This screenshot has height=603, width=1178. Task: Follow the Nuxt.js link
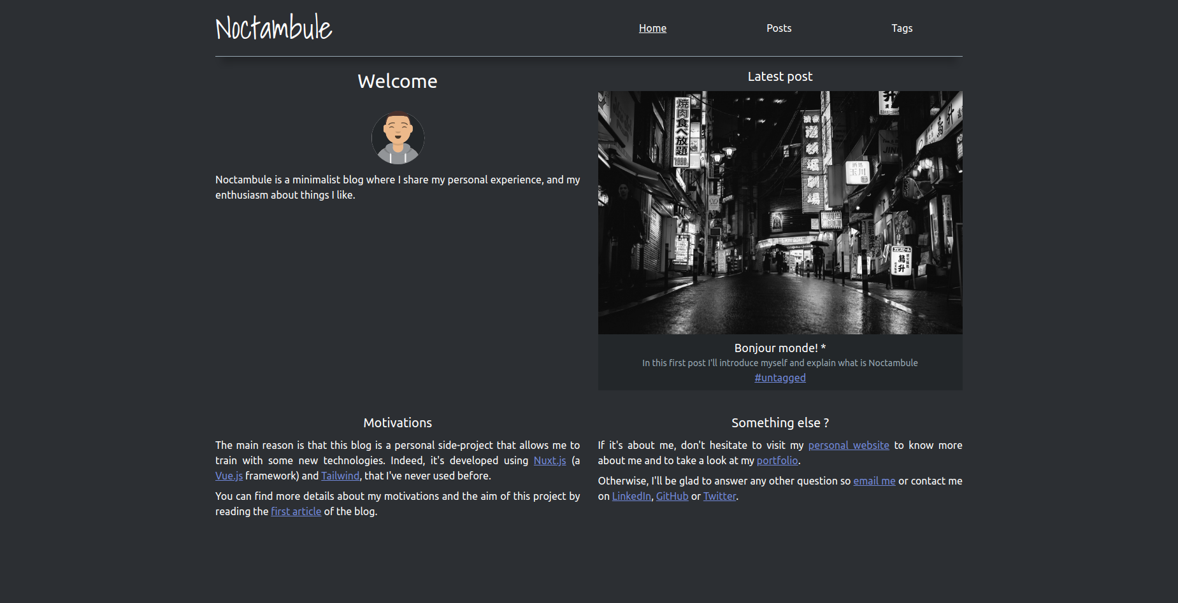[x=549, y=460]
